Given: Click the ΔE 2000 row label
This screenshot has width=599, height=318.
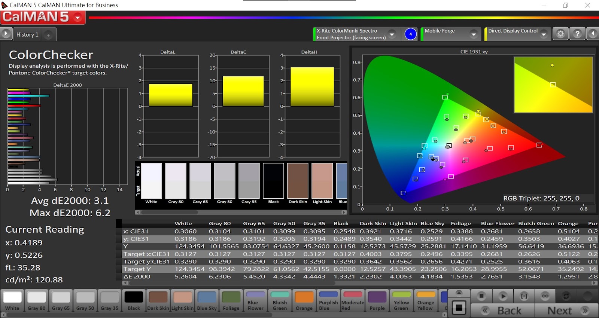Looking at the screenshot, I should (137, 276).
